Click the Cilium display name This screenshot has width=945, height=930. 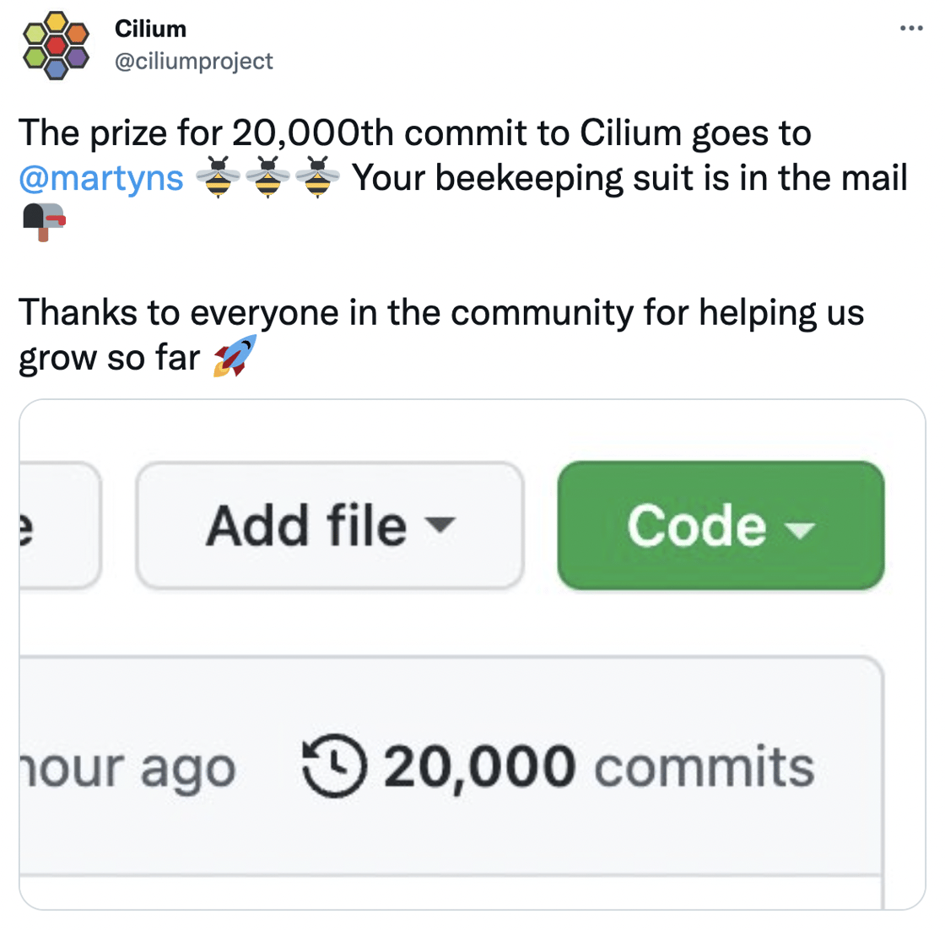[150, 29]
